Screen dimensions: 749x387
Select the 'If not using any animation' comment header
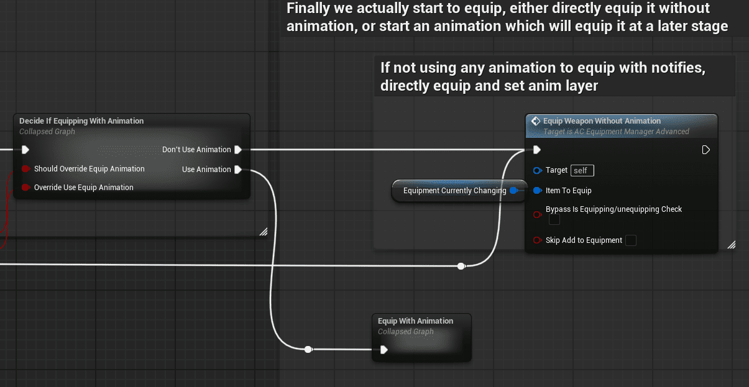coord(554,76)
